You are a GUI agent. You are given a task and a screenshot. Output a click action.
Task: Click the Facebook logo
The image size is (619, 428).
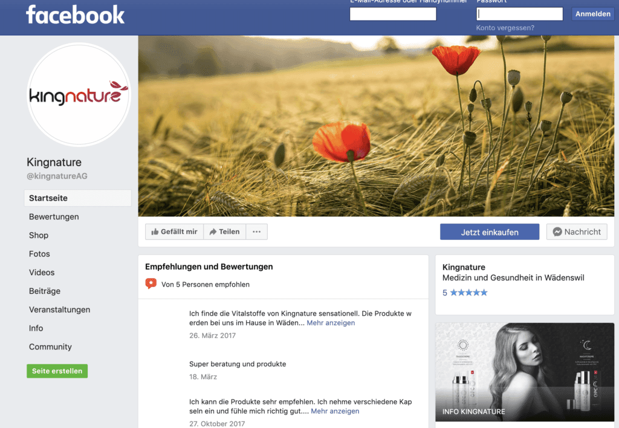[75, 15]
